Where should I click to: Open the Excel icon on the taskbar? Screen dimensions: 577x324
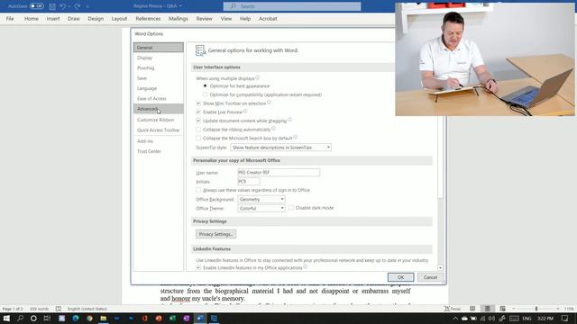point(172,318)
